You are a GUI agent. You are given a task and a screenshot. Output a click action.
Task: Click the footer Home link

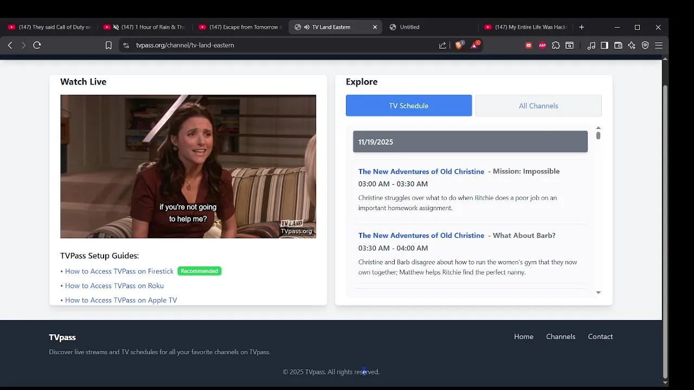(524, 337)
